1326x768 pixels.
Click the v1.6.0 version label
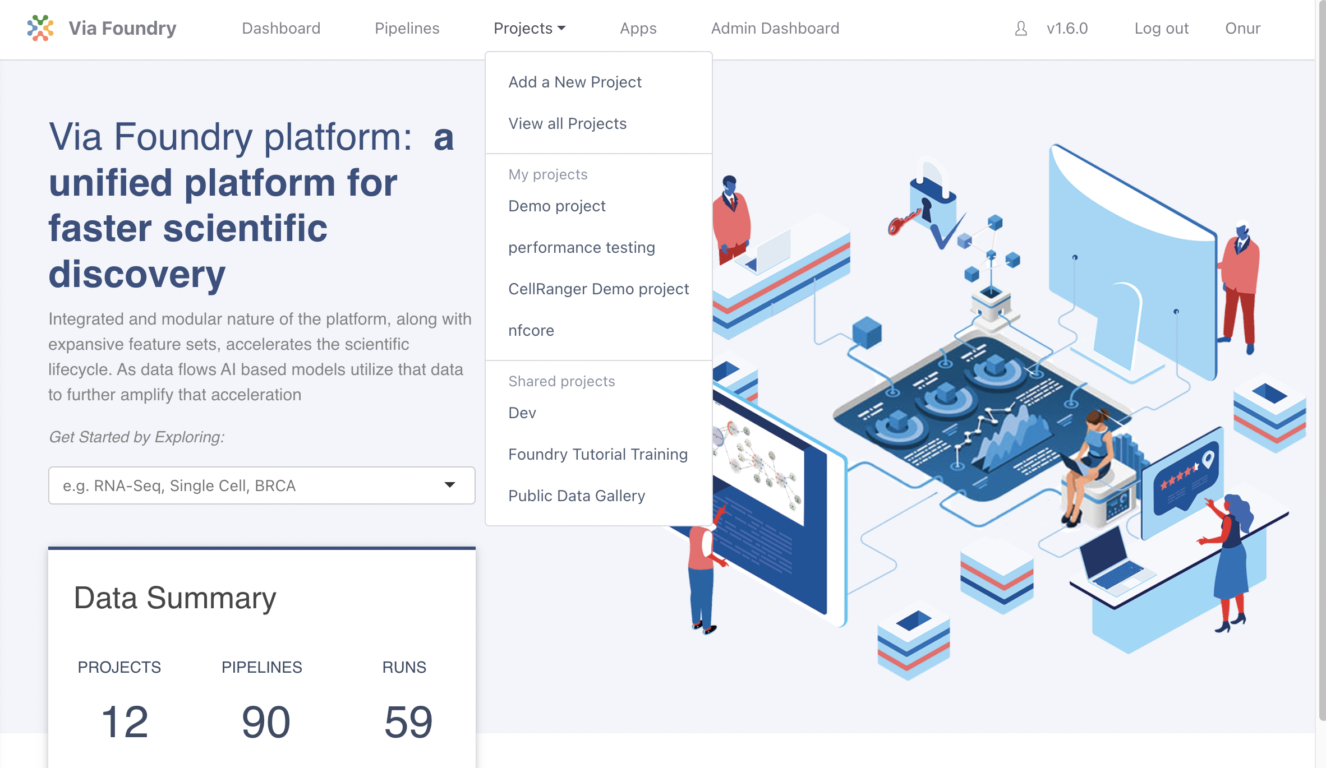tap(1067, 29)
